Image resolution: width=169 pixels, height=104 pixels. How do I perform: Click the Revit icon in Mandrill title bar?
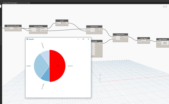tap(27, 39)
